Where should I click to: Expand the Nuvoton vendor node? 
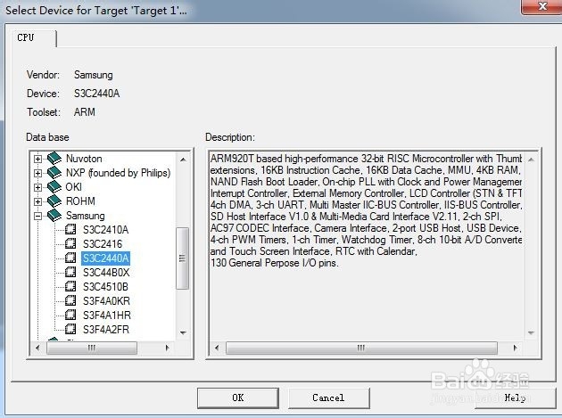tap(38, 159)
